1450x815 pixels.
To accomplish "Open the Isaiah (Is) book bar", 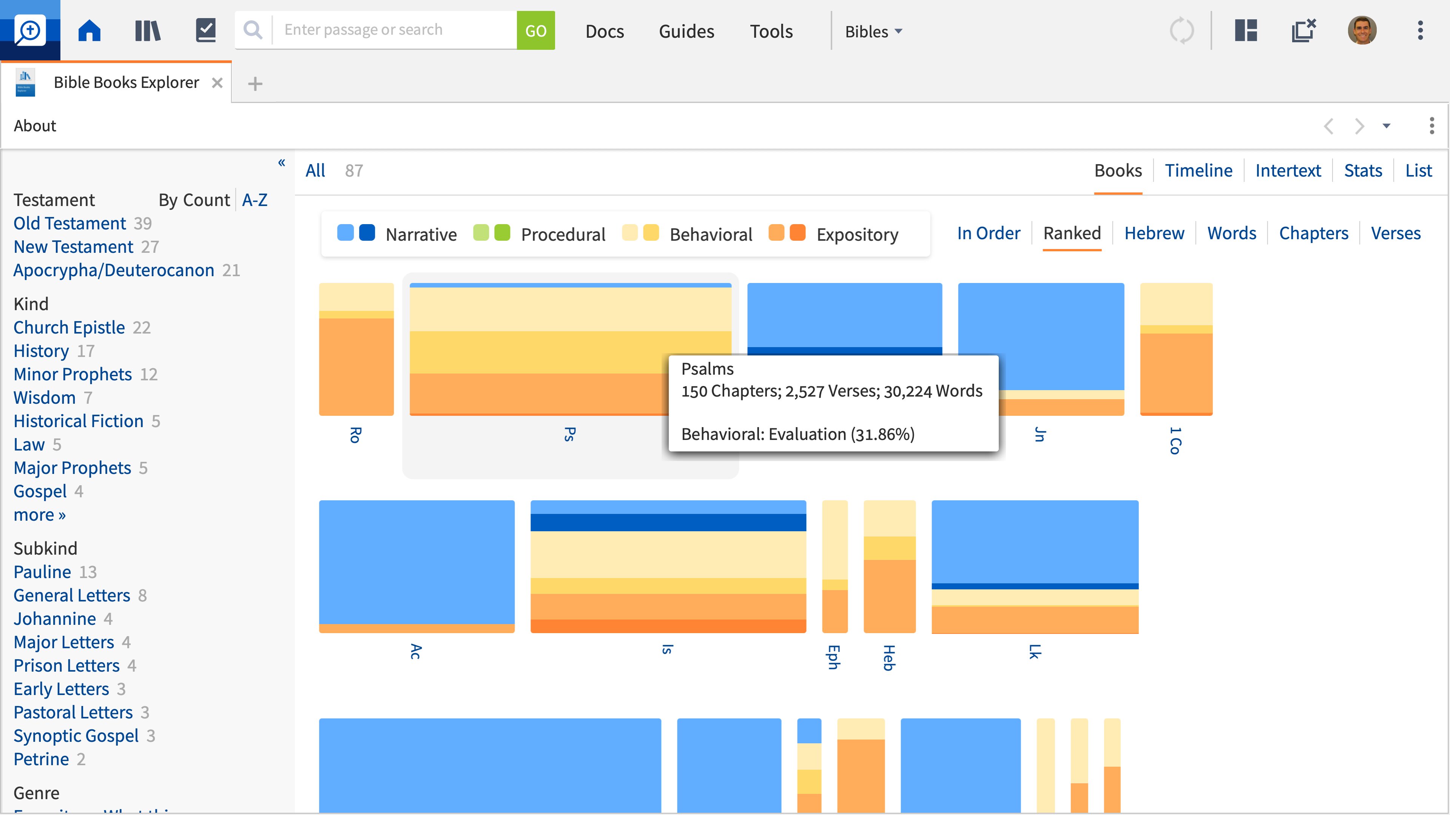I will [x=668, y=566].
